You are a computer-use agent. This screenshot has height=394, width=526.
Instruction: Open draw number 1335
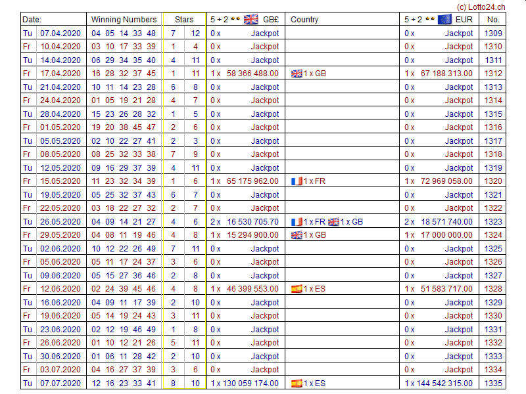(x=492, y=383)
